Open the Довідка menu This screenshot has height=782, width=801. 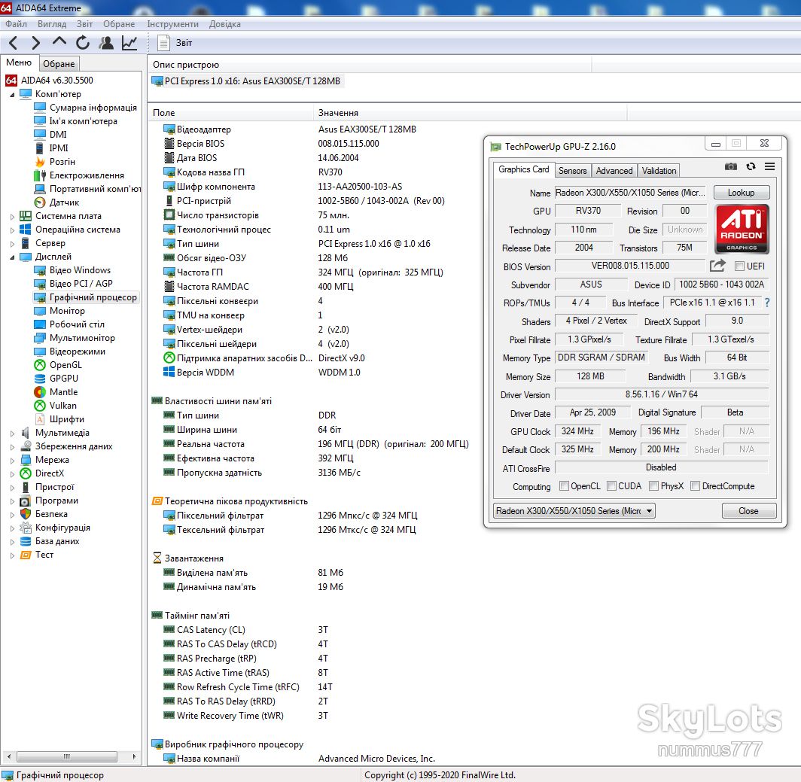(225, 24)
